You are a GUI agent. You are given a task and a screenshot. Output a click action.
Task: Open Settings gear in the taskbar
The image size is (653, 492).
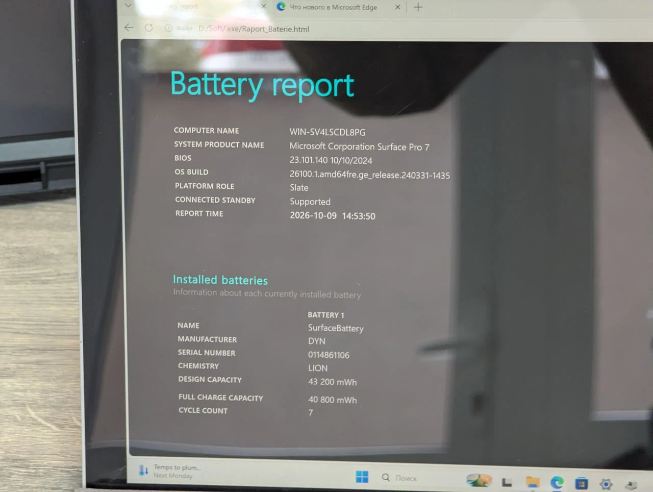[x=606, y=484]
